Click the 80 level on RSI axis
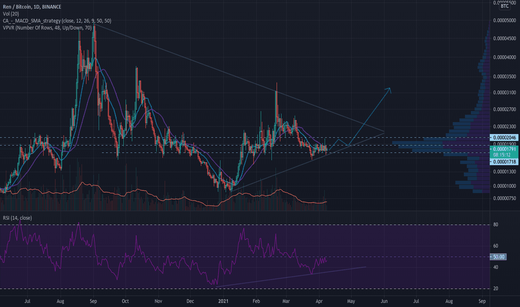Screen dimensions: 520x307 495,225
